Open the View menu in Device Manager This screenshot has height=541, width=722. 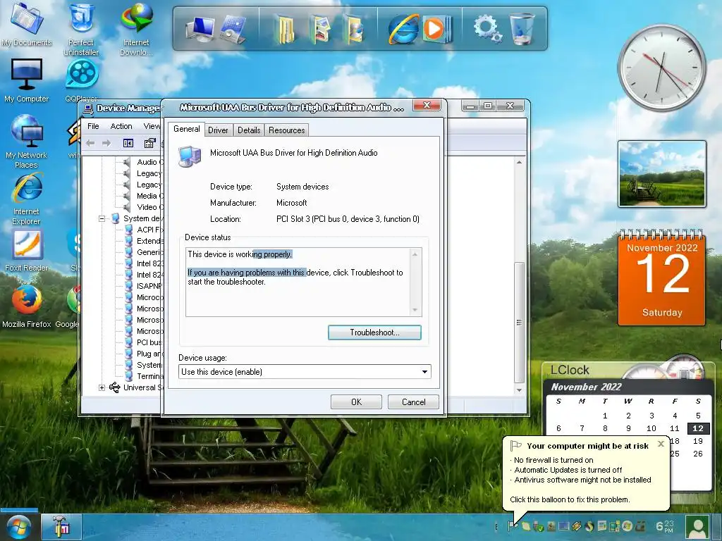click(152, 126)
